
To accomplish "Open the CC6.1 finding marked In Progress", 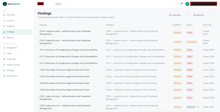I will (127, 42).
